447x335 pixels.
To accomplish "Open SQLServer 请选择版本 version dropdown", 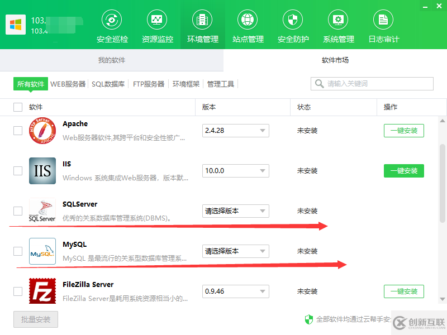I will point(235,211).
